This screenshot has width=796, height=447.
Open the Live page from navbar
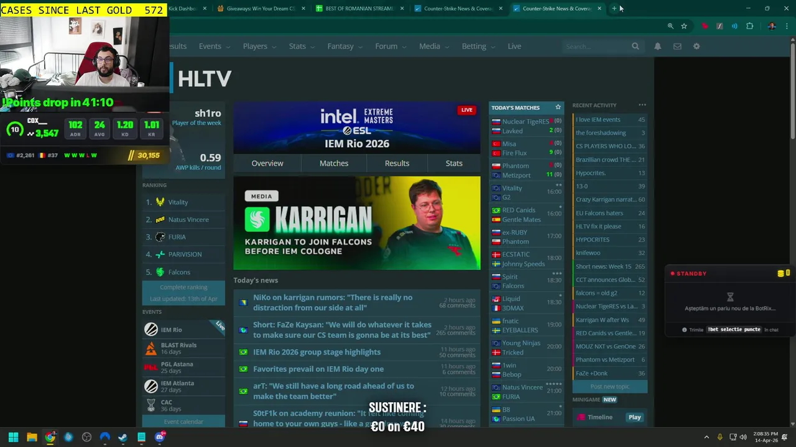pos(514,46)
